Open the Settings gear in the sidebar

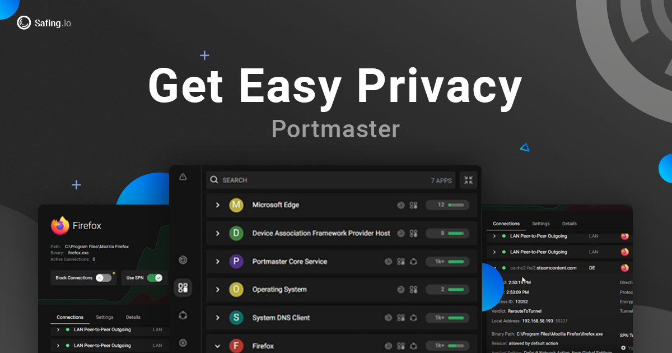click(183, 342)
